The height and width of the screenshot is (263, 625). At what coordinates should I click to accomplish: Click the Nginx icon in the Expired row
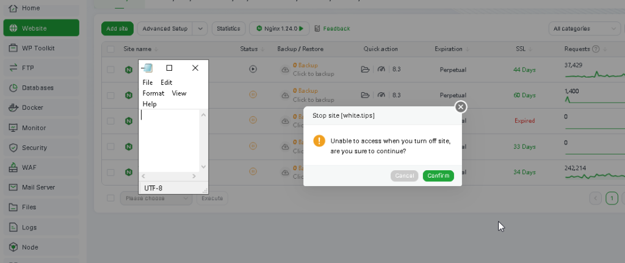coord(128,121)
